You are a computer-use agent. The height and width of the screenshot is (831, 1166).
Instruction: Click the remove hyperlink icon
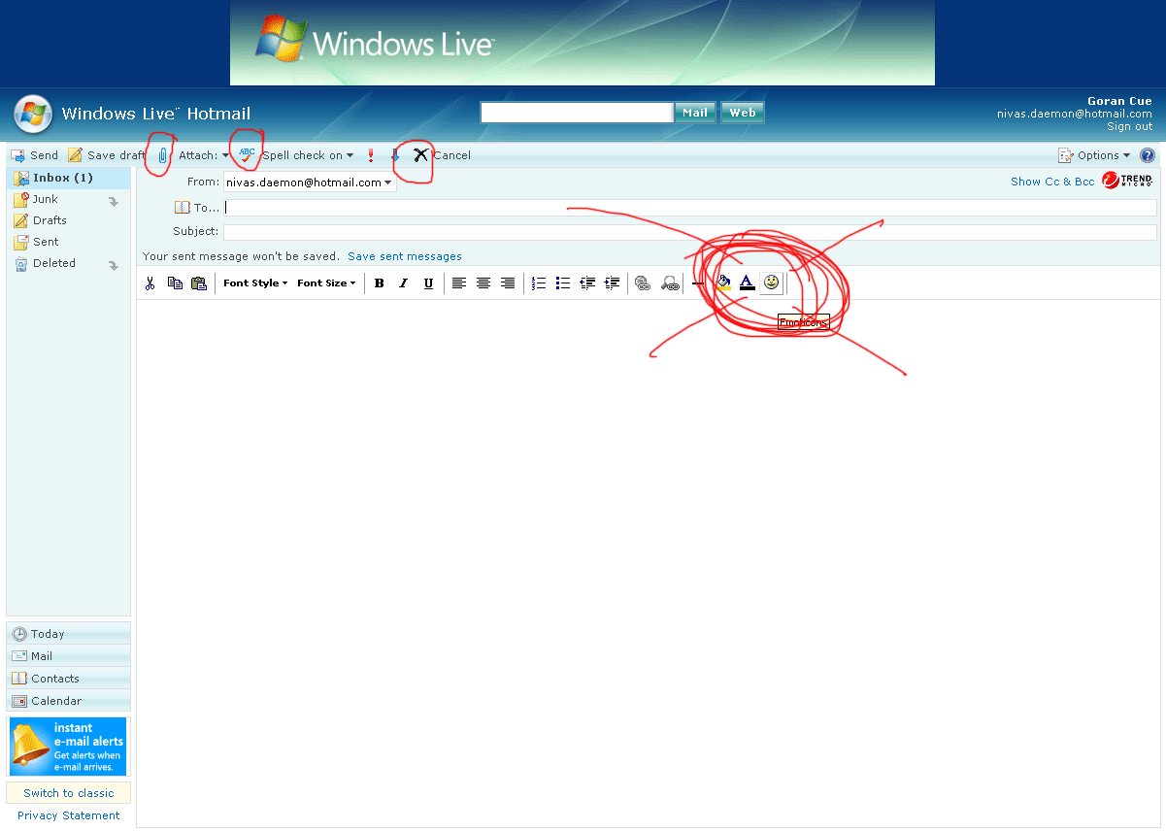(x=669, y=283)
